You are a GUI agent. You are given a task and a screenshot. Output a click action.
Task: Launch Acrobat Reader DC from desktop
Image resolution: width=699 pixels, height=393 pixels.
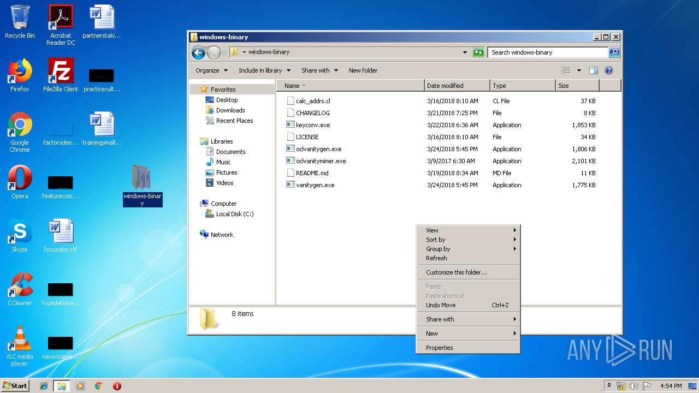[x=61, y=25]
